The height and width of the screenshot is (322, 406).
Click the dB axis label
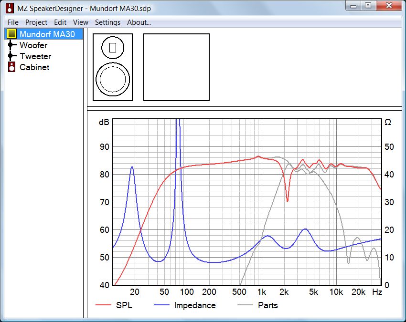(x=104, y=122)
